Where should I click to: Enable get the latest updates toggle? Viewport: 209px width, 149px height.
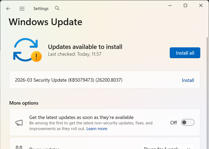(188, 122)
